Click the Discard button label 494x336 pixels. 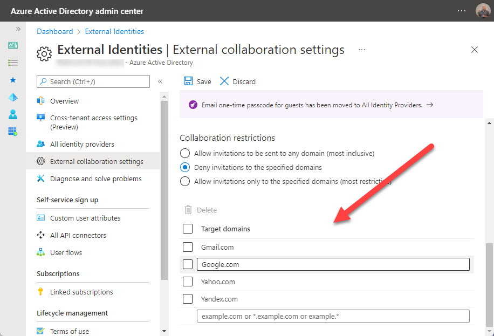point(244,81)
